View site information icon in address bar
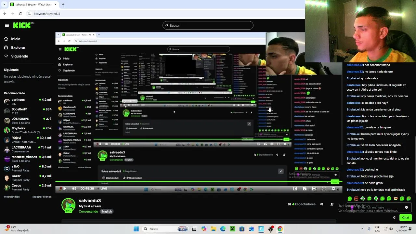The height and width of the screenshot is (234, 416). (30, 14)
